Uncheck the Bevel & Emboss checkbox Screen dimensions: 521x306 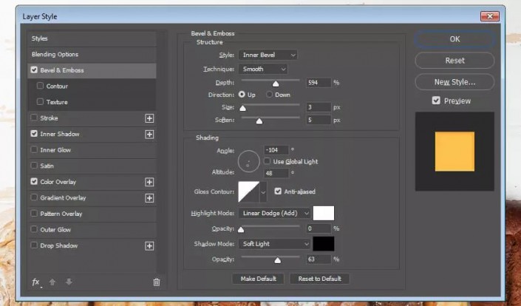[x=34, y=69]
